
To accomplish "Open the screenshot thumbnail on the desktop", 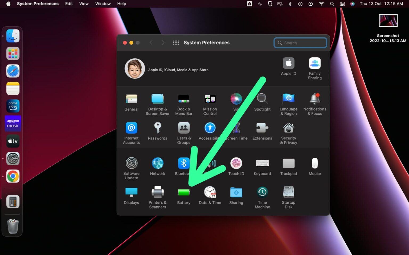I will coord(388,20).
